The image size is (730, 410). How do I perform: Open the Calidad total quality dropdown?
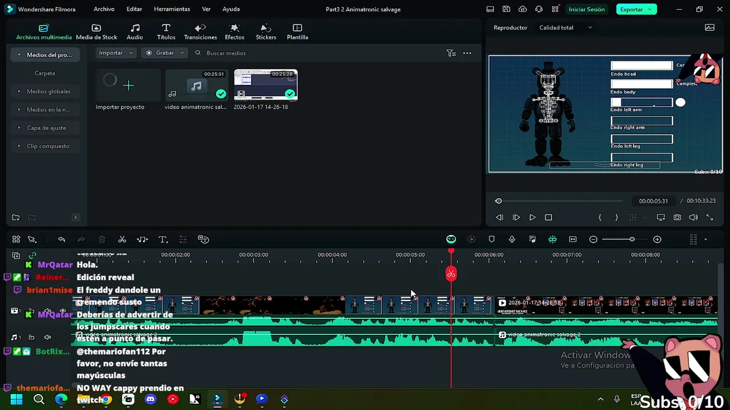566,27
